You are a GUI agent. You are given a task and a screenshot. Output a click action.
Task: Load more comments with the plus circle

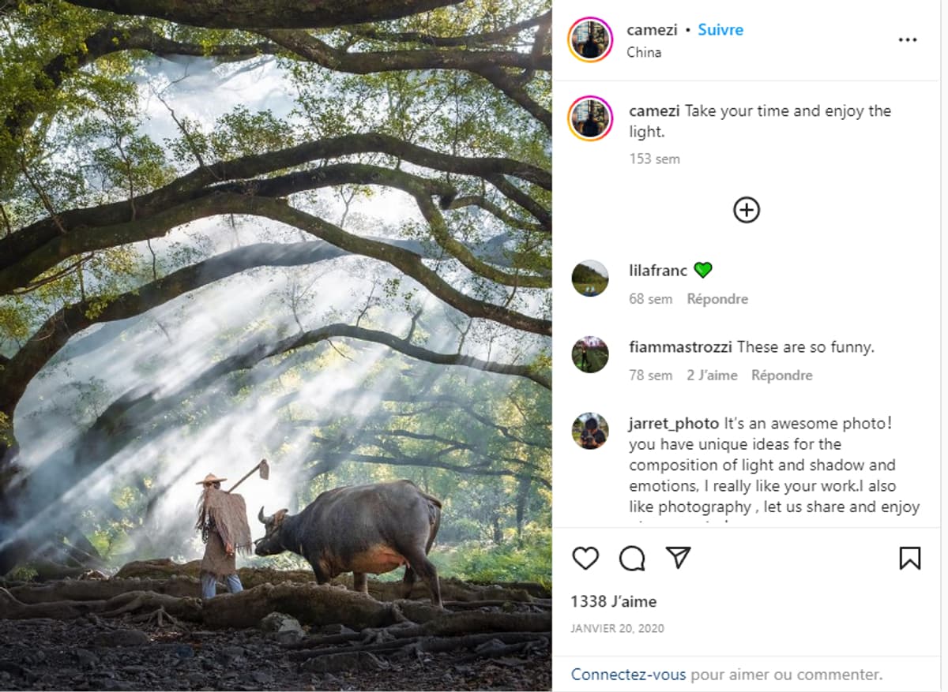coord(747,210)
